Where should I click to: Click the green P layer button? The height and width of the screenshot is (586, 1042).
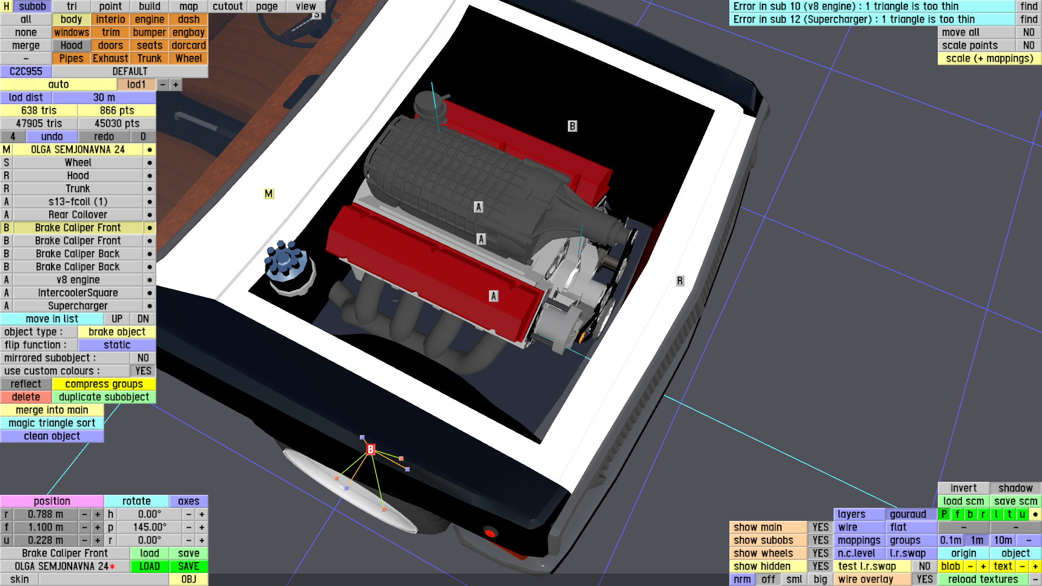(944, 514)
